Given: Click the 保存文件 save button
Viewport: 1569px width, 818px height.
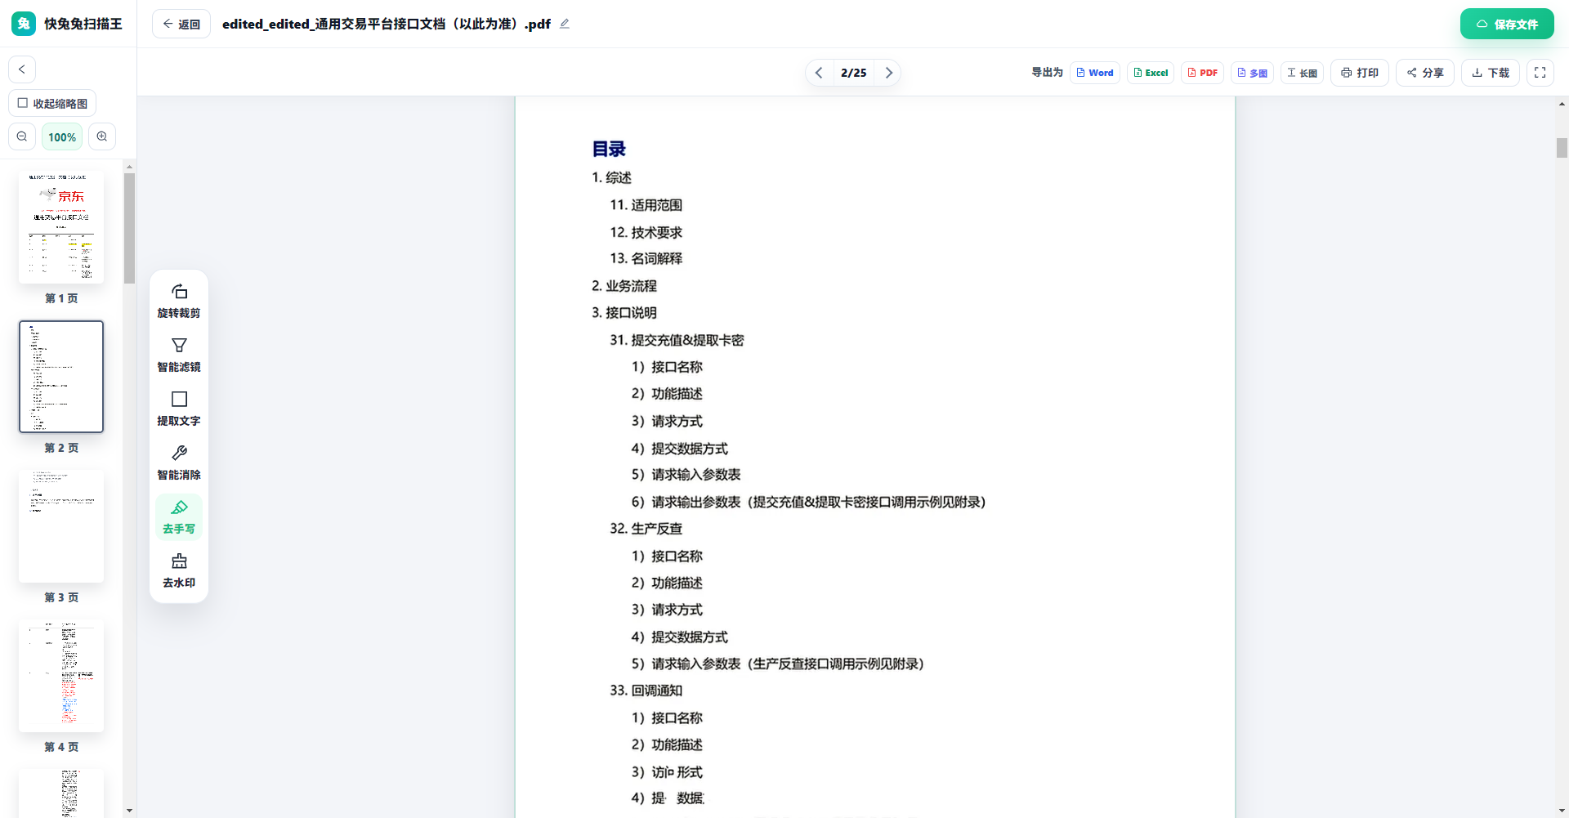Looking at the screenshot, I should coord(1507,24).
